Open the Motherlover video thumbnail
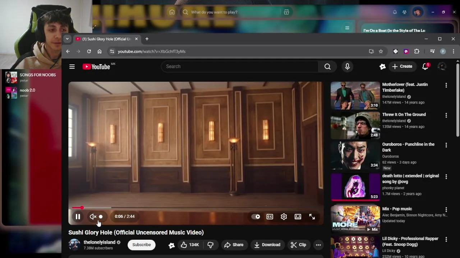The width and height of the screenshot is (460, 258). (355, 95)
